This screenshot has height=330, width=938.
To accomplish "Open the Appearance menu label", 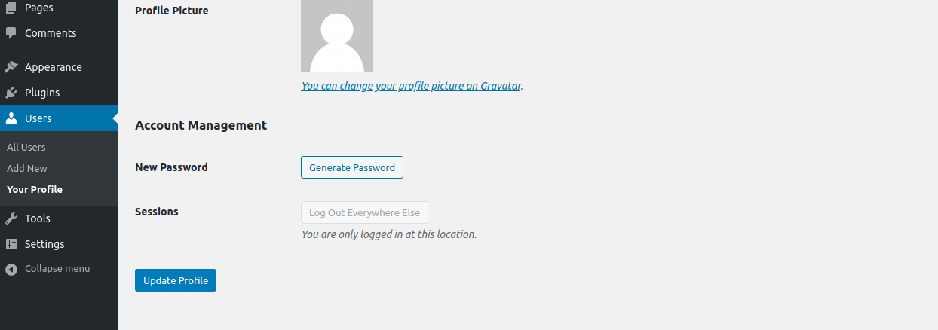I will pyautogui.click(x=53, y=67).
